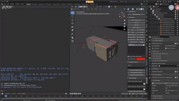Switch perspective/orthographic grid icon

[124, 29]
